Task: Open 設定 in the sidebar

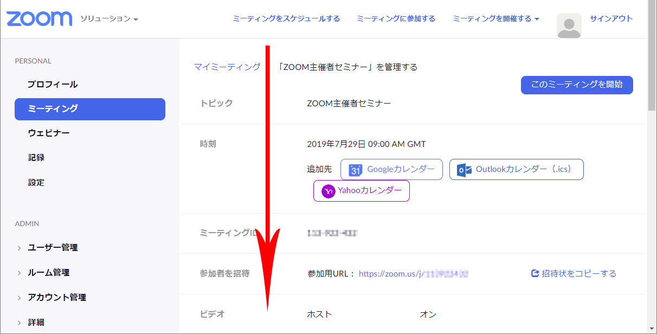Action: (36, 183)
